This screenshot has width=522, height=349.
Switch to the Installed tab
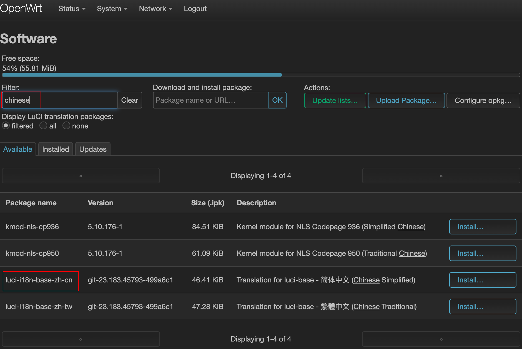pyautogui.click(x=56, y=149)
